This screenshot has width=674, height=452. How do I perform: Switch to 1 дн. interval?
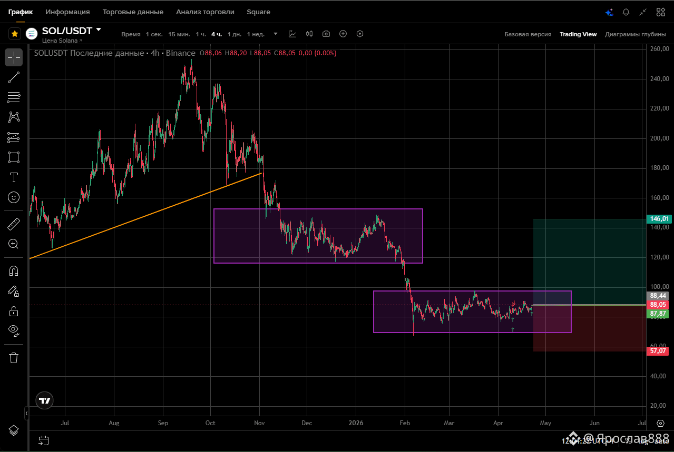click(235, 34)
